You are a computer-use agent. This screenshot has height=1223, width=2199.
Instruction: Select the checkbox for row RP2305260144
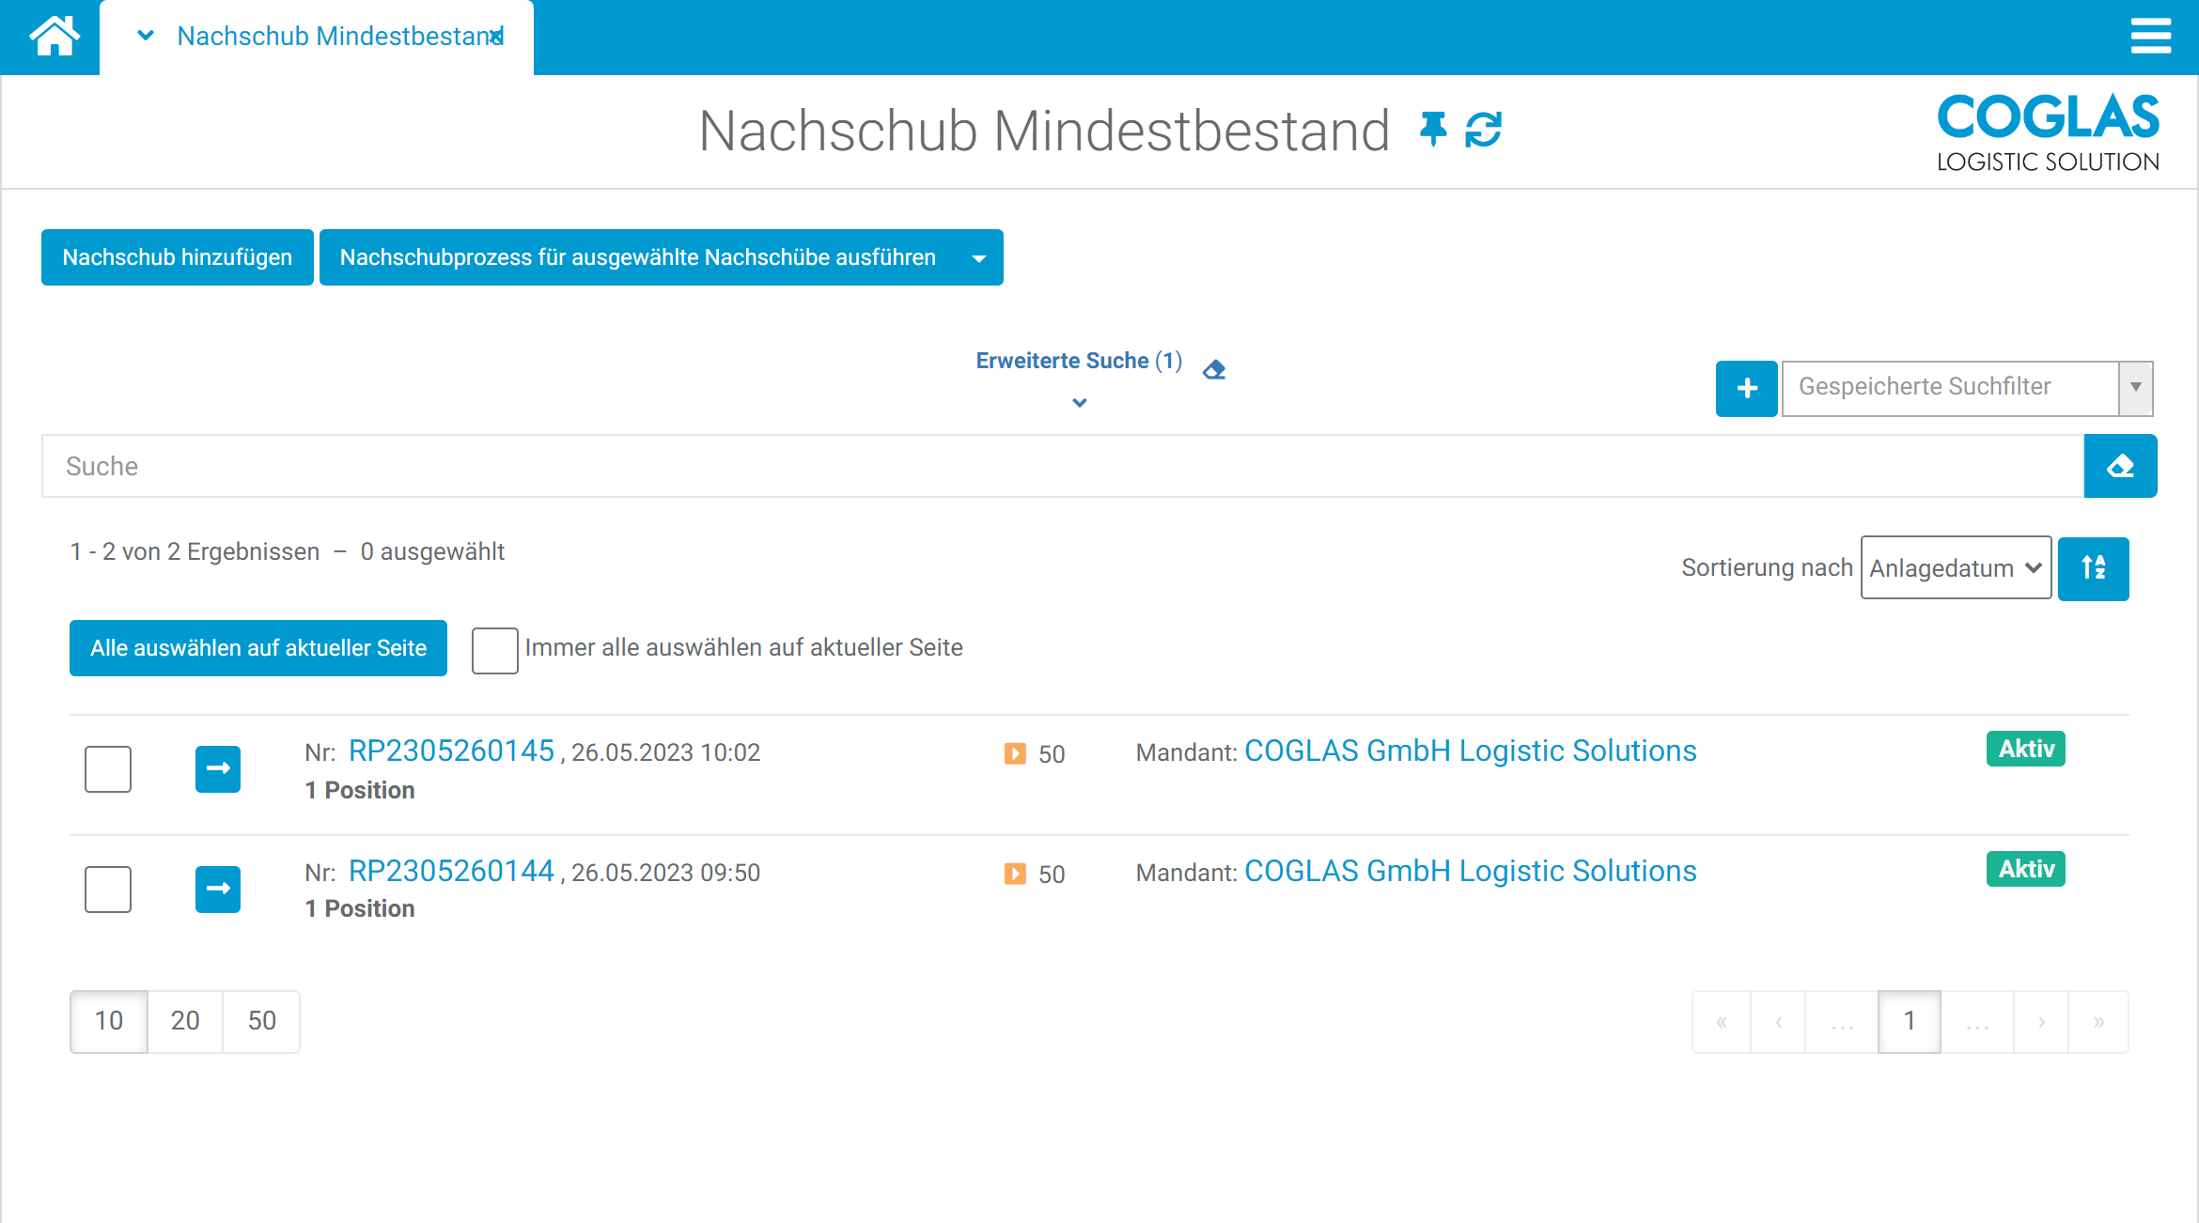[x=107, y=889]
